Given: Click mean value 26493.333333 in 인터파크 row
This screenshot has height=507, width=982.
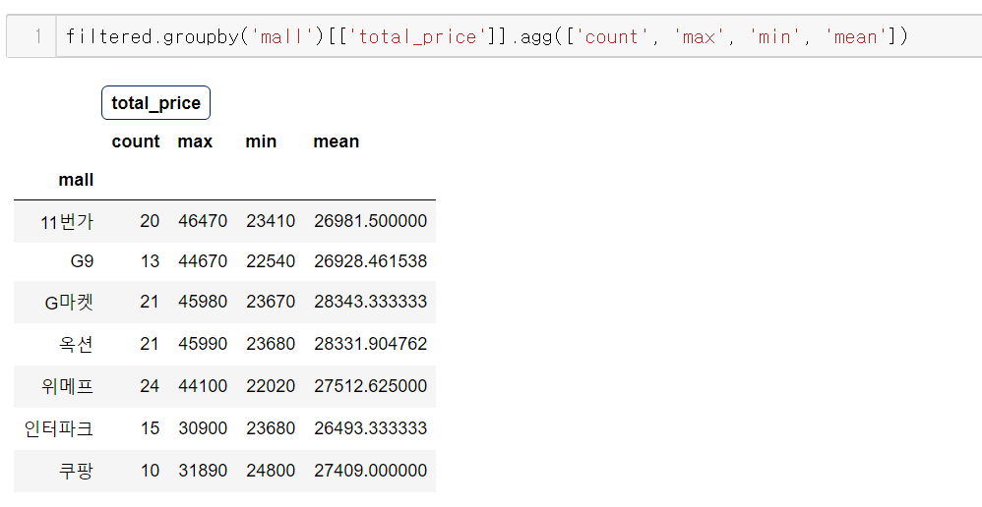Looking at the screenshot, I should click(x=371, y=428).
